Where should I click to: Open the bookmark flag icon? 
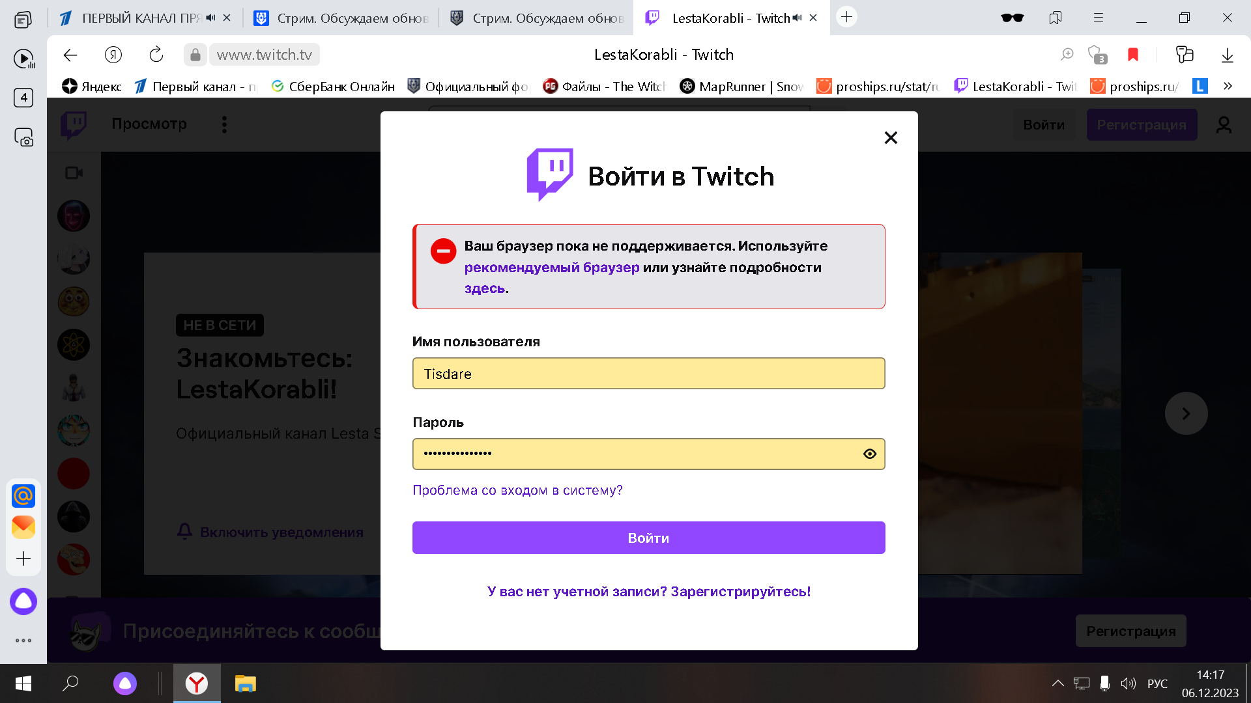point(1133,55)
